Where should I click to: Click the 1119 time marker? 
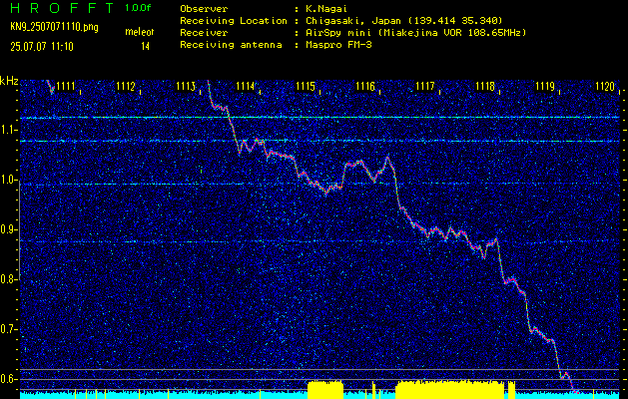pos(545,86)
